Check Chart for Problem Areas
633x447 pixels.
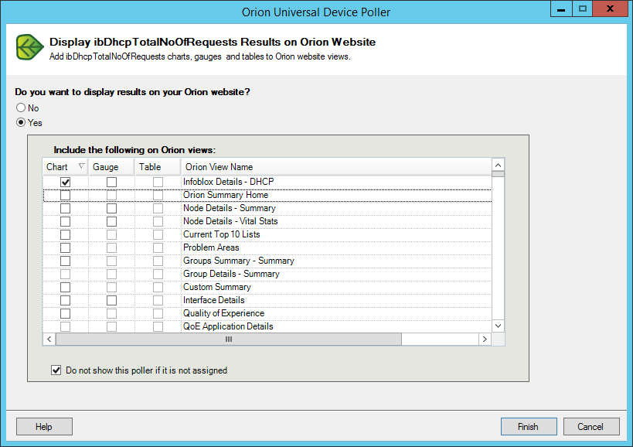(x=66, y=248)
